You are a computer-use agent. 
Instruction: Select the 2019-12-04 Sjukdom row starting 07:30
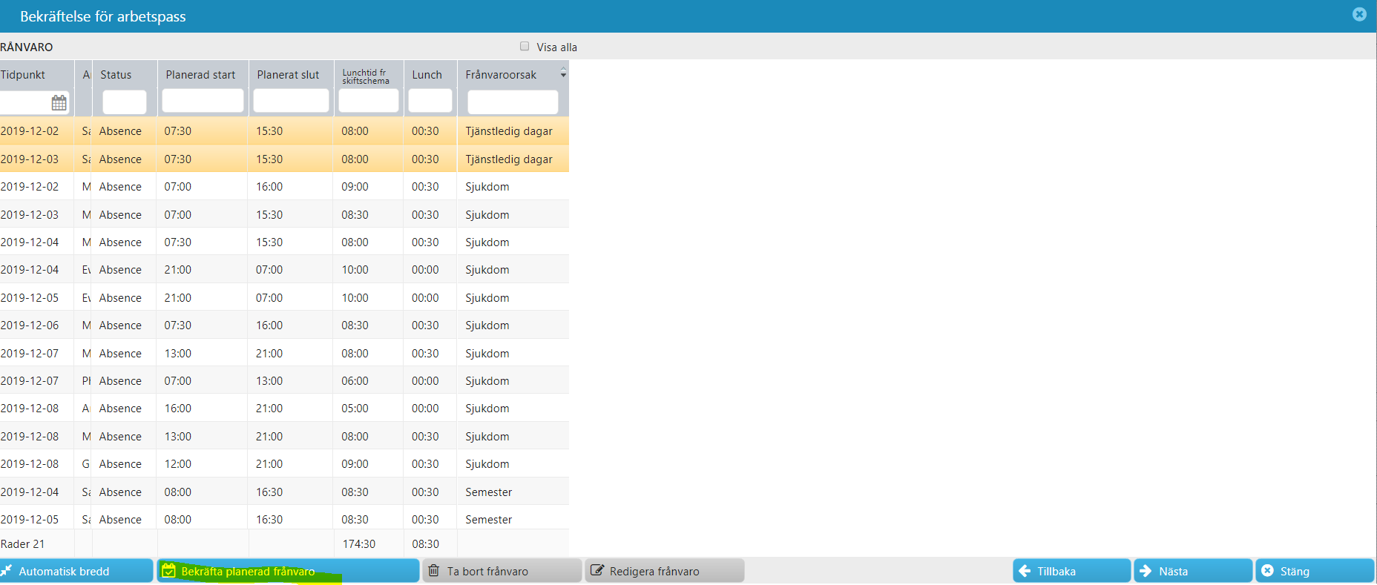pyautogui.click(x=284, y=242)
